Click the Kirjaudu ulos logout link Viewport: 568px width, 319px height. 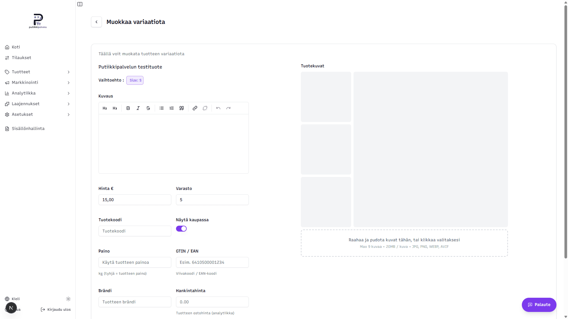(56, 310)
